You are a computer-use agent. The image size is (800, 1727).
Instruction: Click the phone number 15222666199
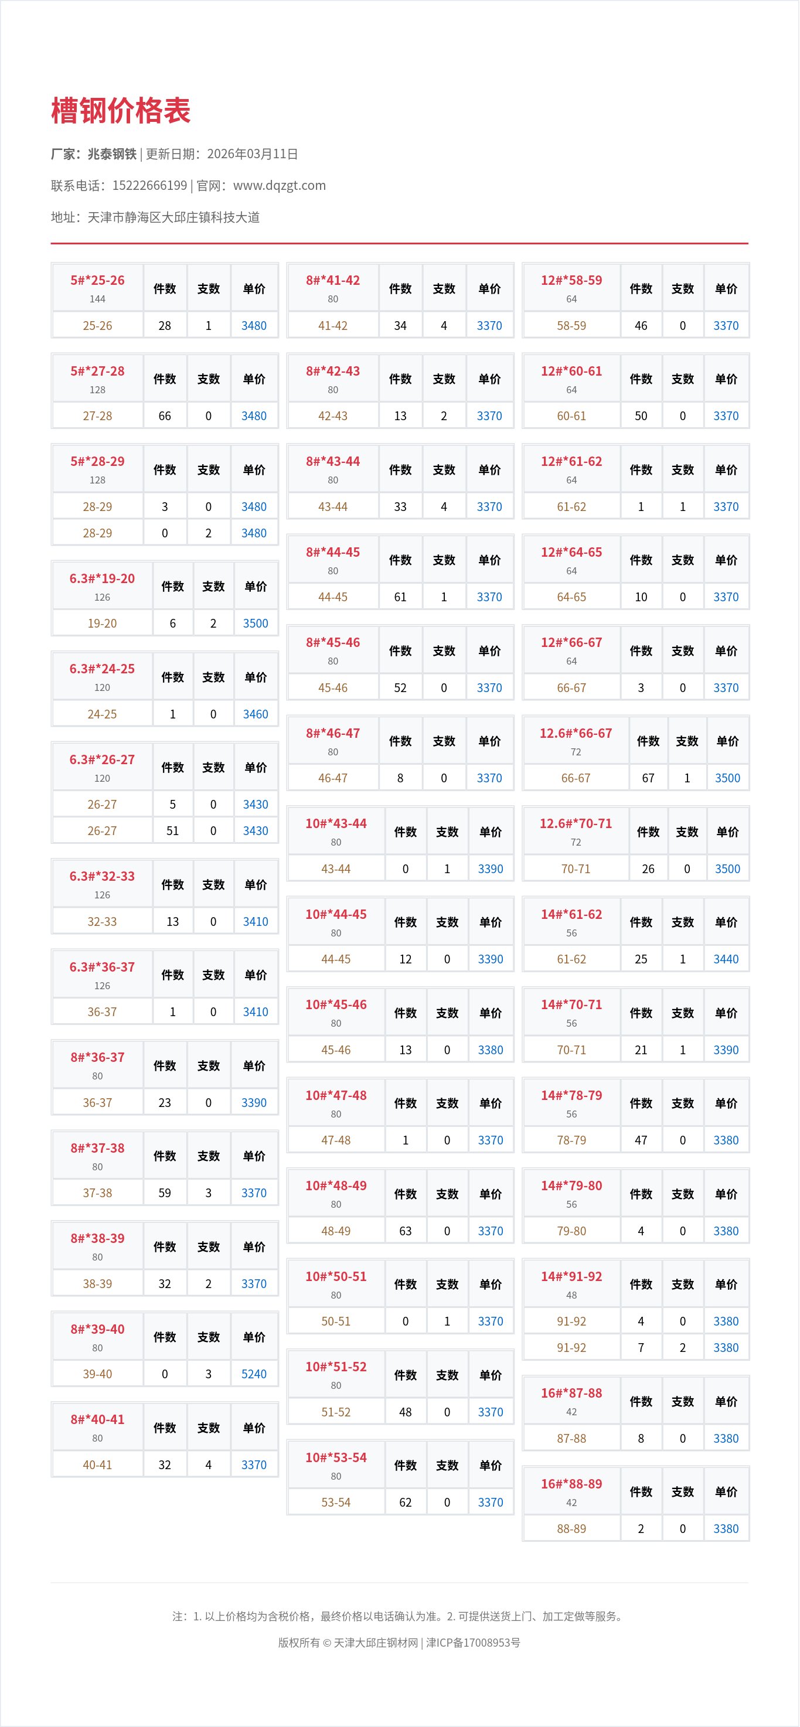tap(149, 186)
